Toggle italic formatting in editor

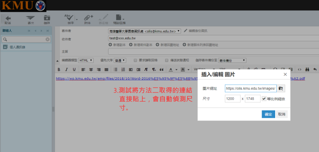[x=66, y=69]
